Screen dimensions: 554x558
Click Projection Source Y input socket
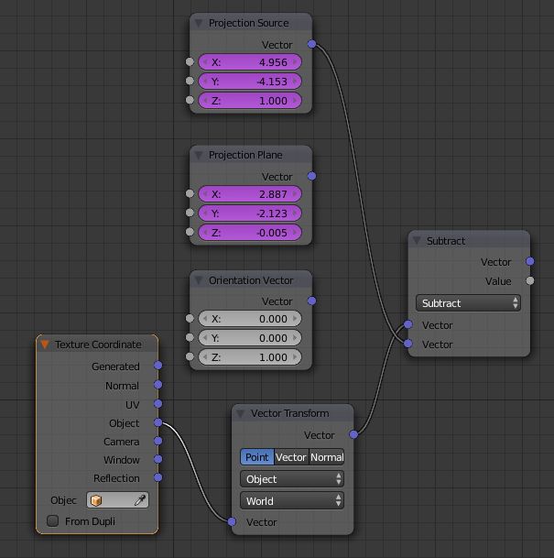[190, 81]
